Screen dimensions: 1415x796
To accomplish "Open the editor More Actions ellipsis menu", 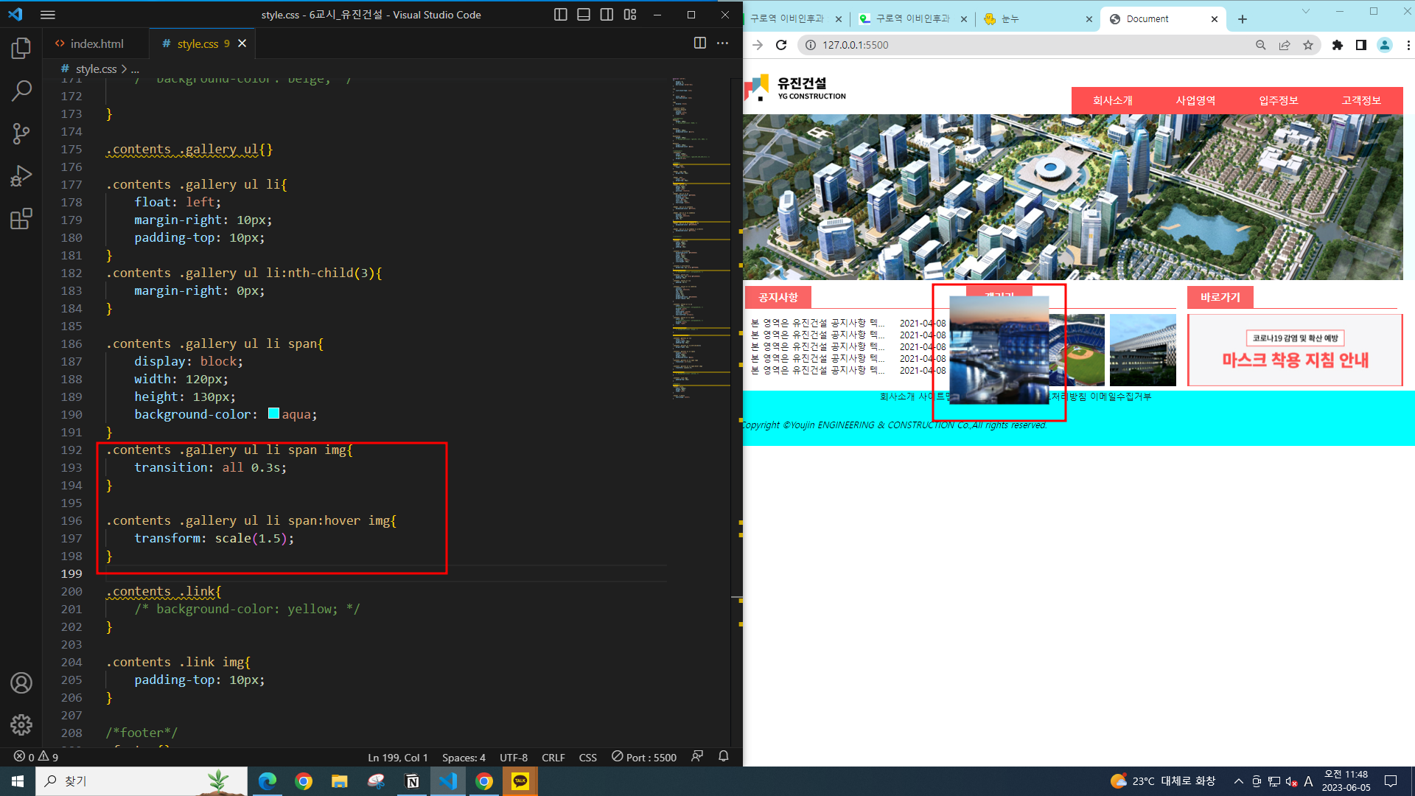I will tap(723, 43).
